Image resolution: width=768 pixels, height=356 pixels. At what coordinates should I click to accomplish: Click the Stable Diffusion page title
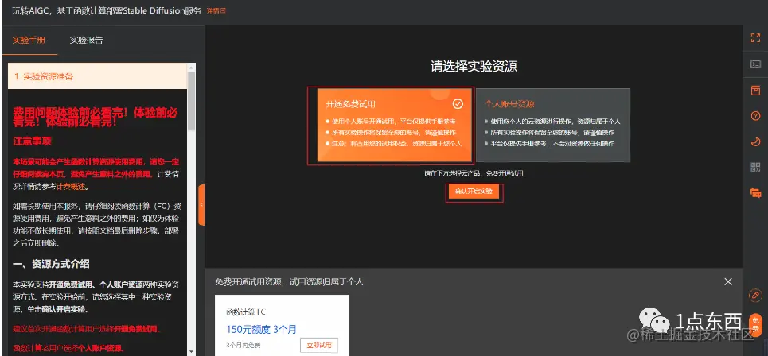105,11
